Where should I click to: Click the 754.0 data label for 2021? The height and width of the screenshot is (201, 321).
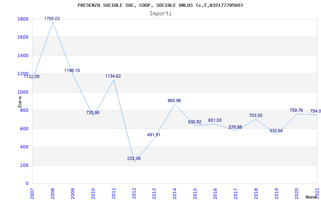(315, 111)
